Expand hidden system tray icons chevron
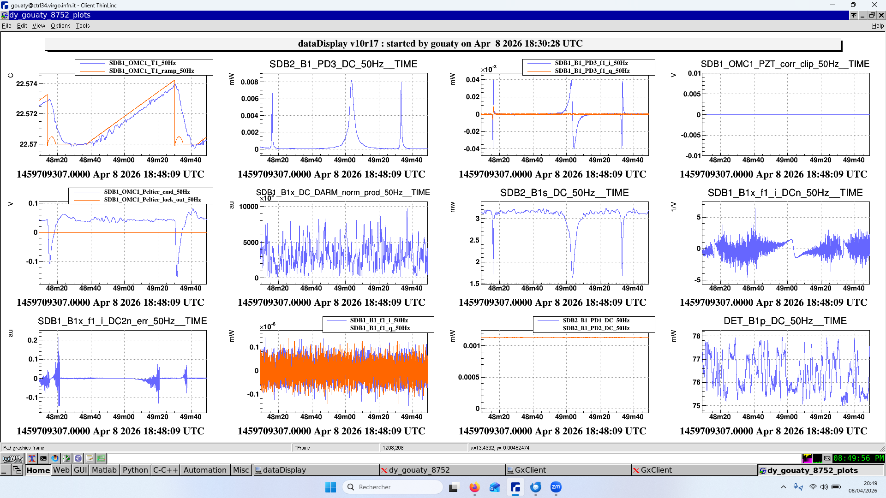886x498 pixels. coord(783,487)
